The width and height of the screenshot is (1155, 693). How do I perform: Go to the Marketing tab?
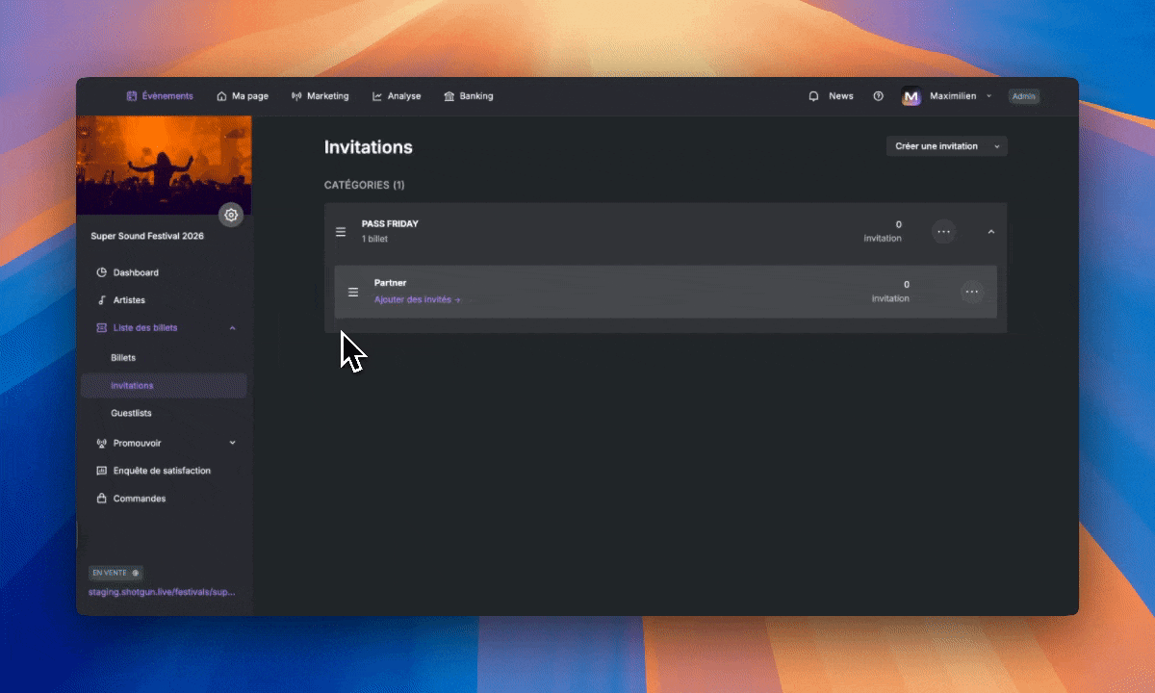(320, 96)
